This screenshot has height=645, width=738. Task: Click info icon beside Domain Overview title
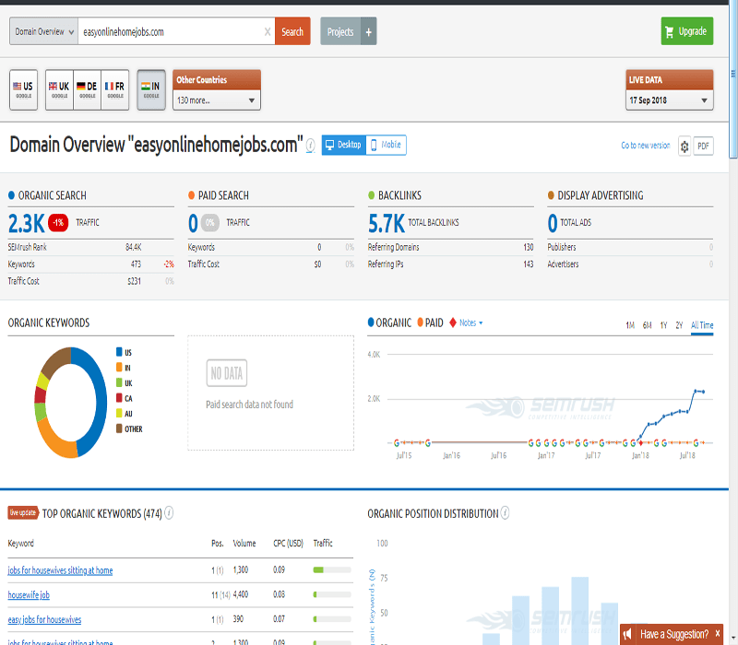[310, 146]
